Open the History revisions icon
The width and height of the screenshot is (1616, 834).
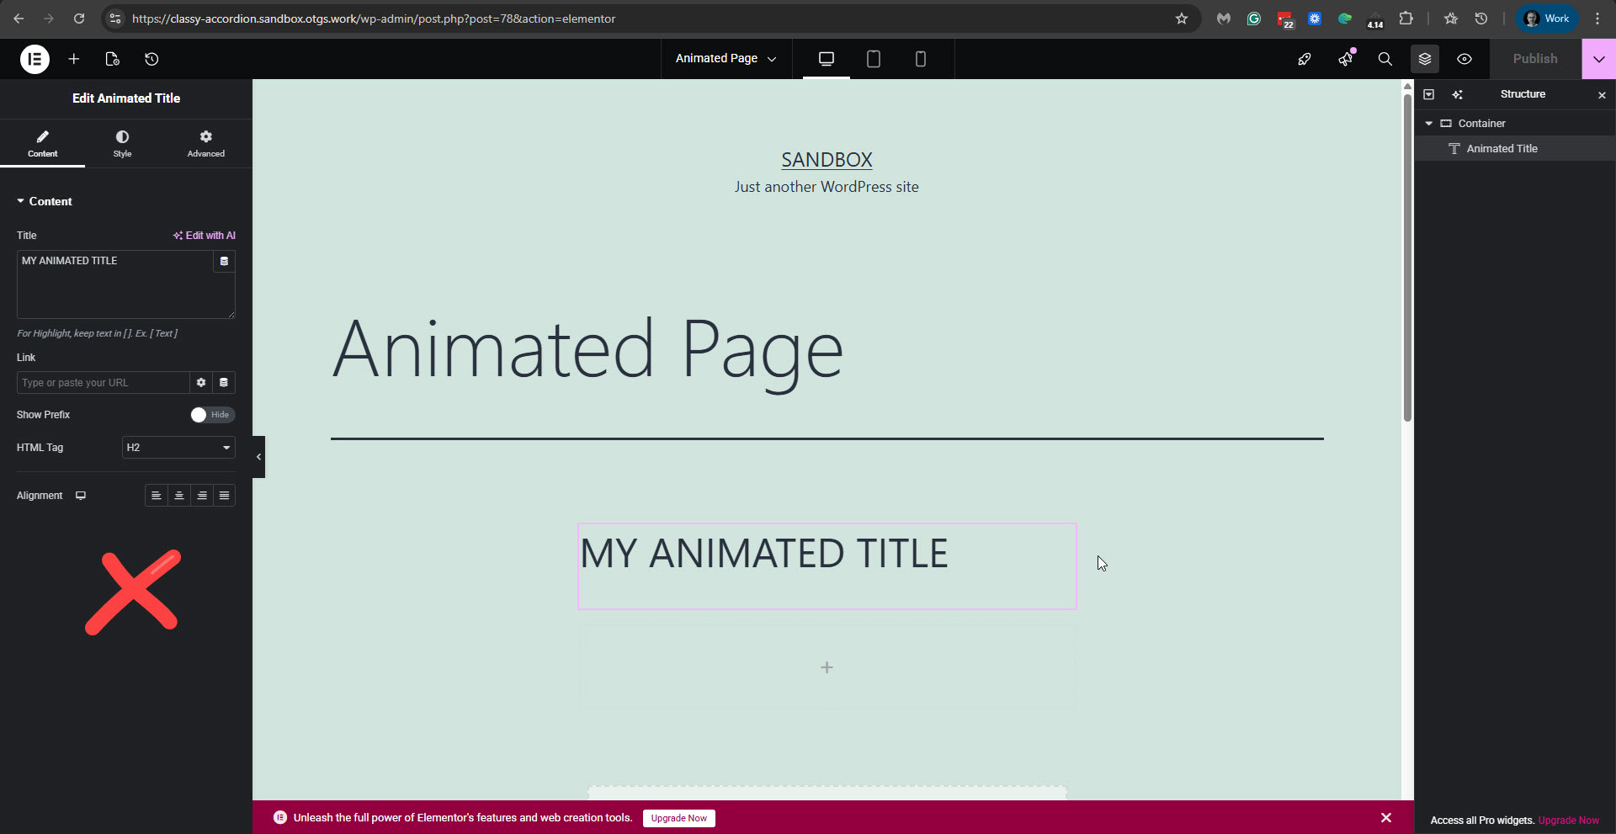[151, 59]
